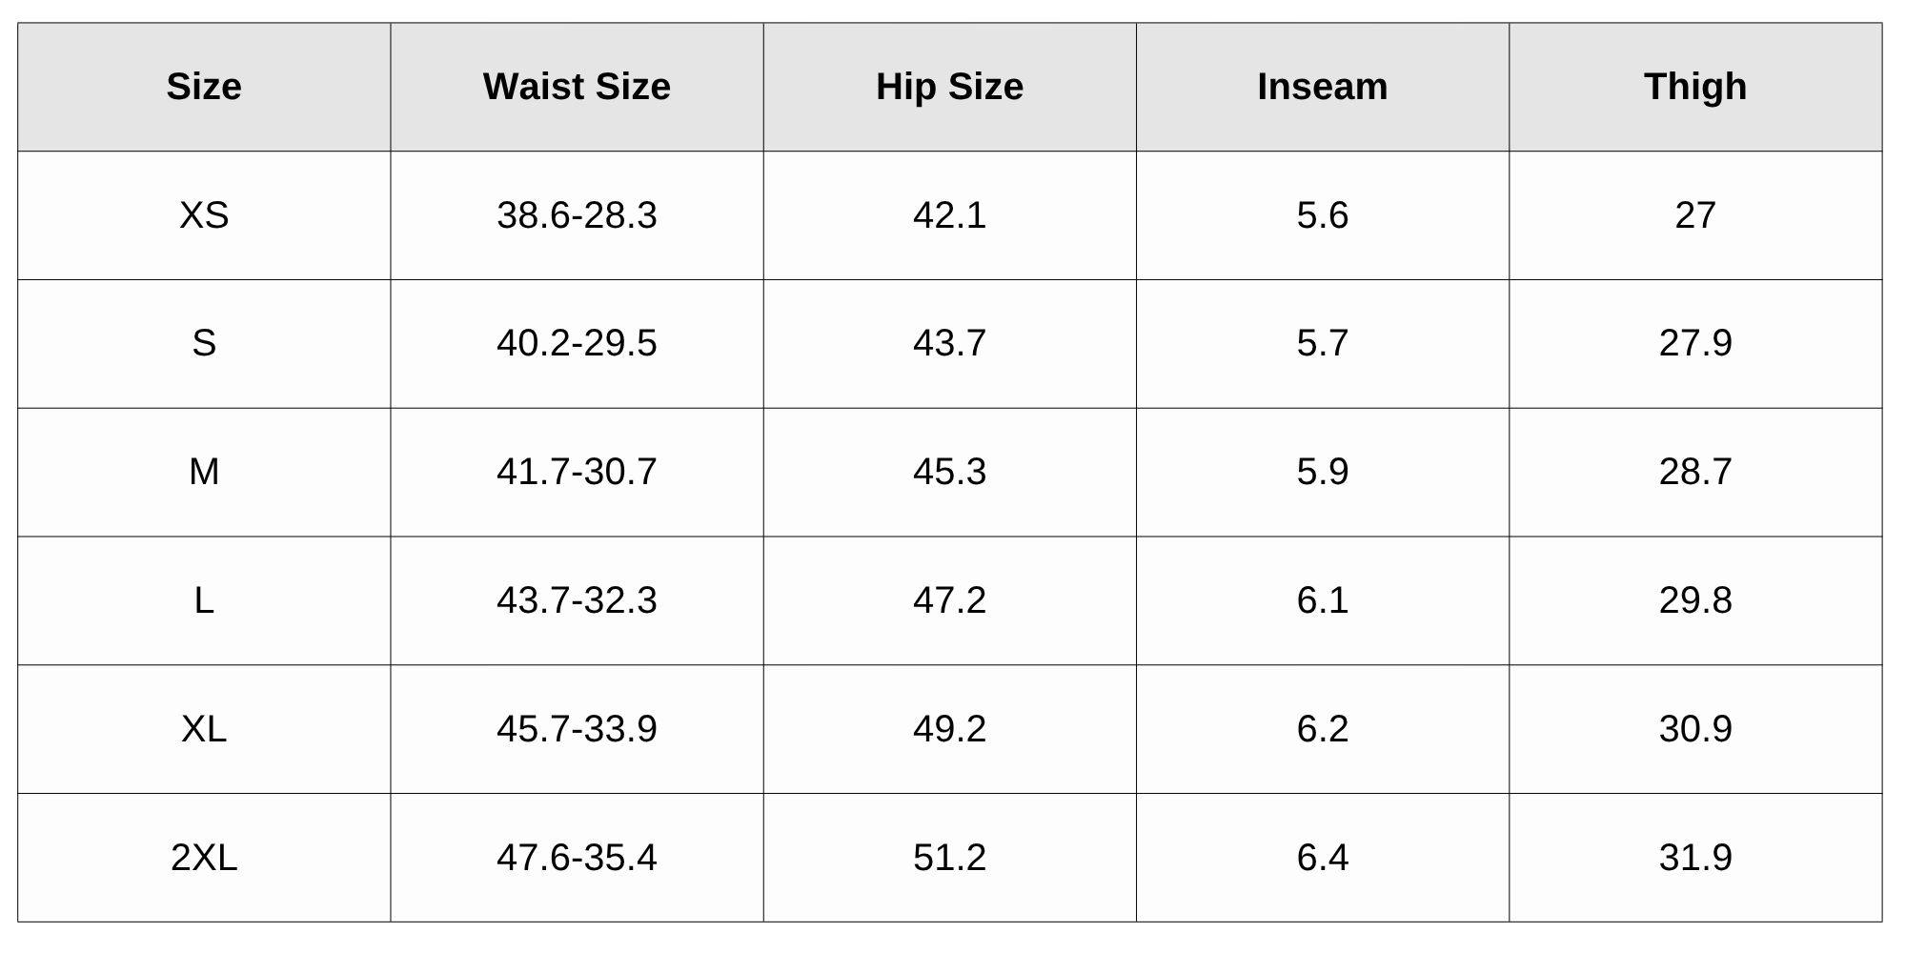The image size is (1906, 953).
Task: Select the 2XL size cell
Action: click(x=204, y=858)
